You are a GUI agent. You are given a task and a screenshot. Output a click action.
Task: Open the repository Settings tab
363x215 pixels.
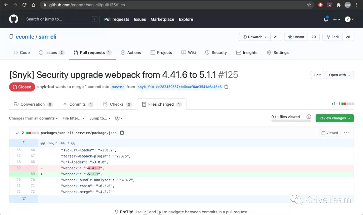pos(278,52)
